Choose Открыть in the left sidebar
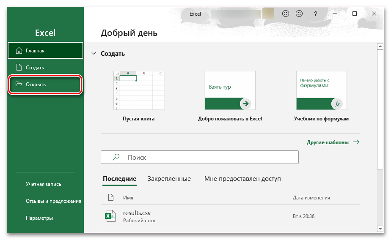The width and height of the screenshot is (391, 240). (x=45, y=85)
